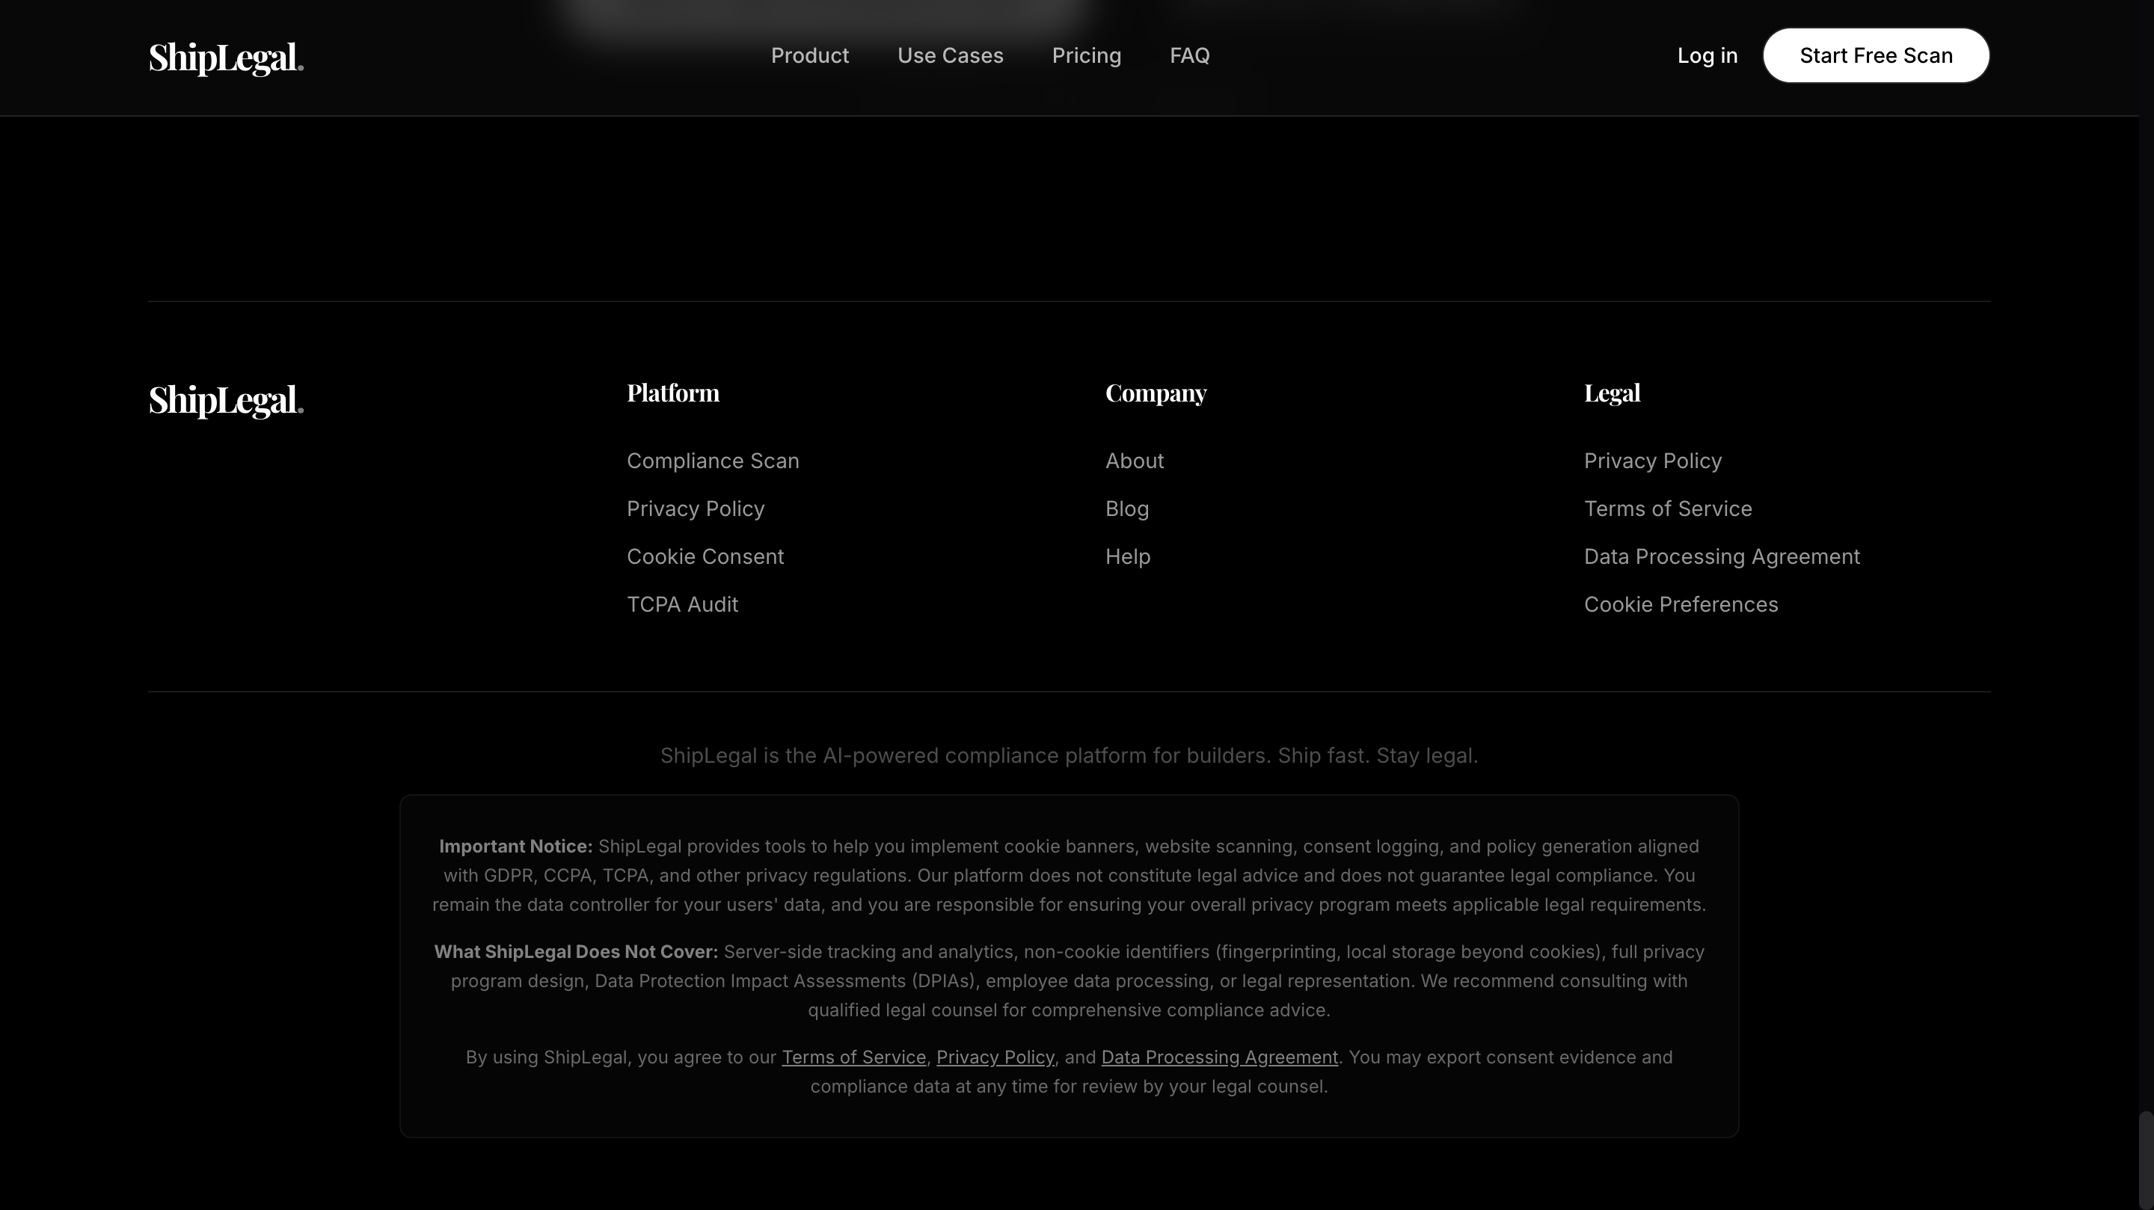The height and width of the screenshot is (1210, 2154).
Task: Select Privacy Policy in the Platform column
Action: tap(695, 509)
